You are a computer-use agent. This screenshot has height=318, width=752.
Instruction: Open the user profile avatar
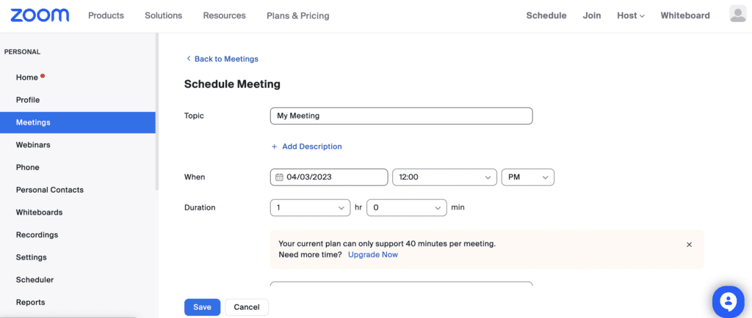point(737,14)
